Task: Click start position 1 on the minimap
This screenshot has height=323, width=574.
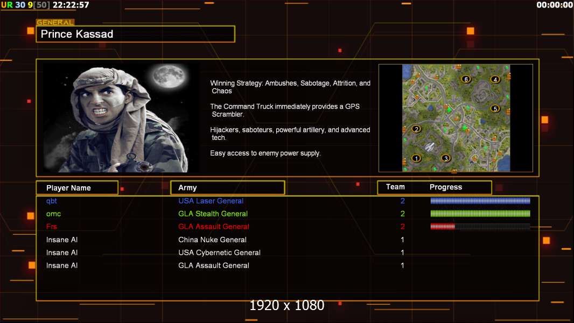Action: [x=416, y=158]
